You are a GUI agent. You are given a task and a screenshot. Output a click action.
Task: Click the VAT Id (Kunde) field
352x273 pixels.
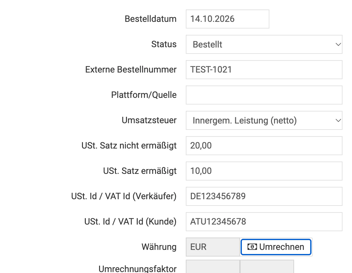(x=264, y=222)
